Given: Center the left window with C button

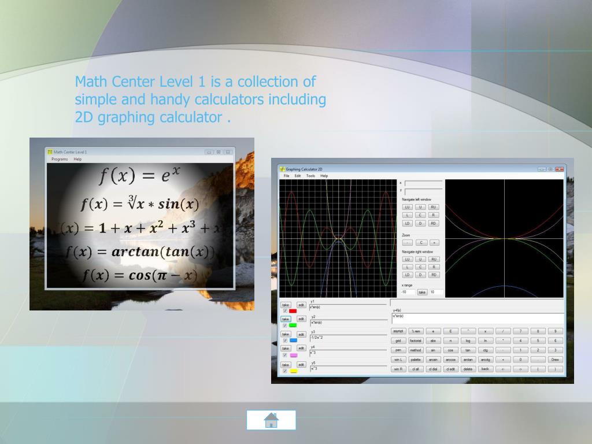Looking at the screenshot, I should 420,215.
